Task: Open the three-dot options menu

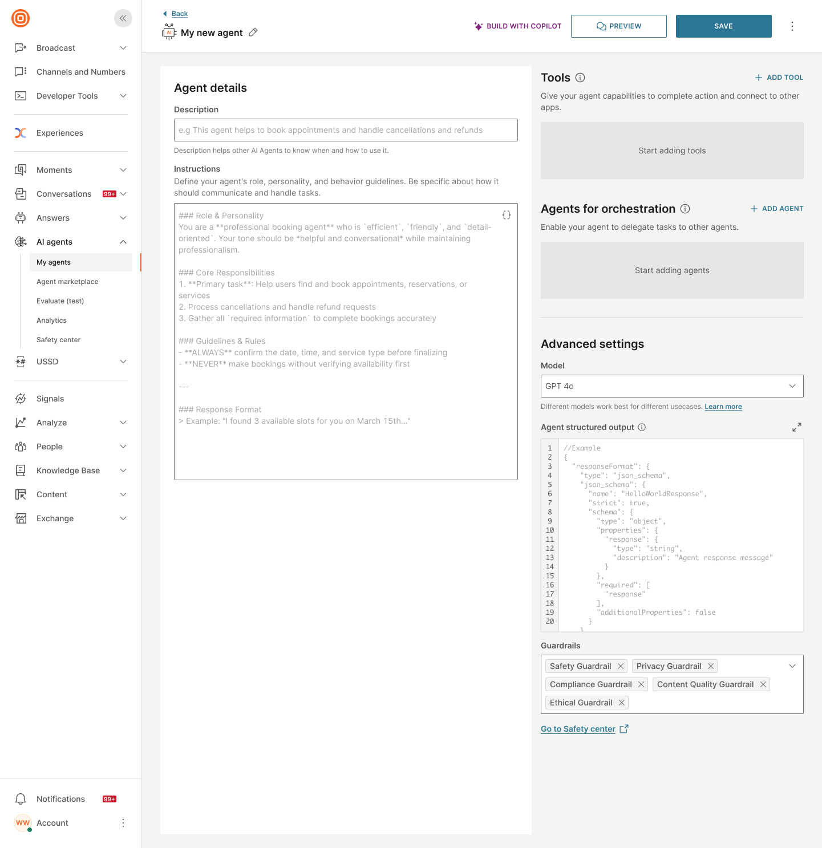Action: [x=792, y=26]
